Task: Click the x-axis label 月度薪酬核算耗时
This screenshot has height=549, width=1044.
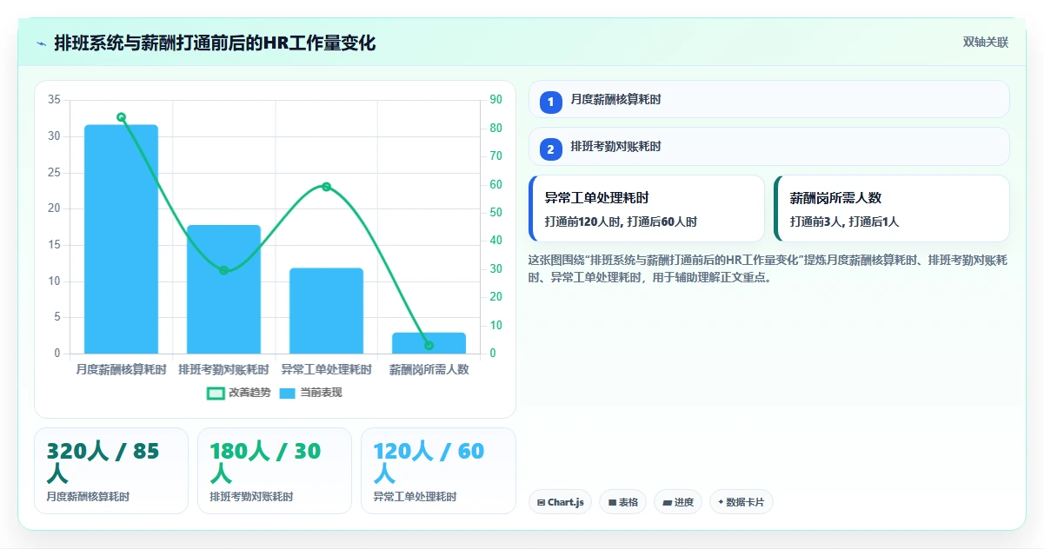Action: (121, 369)
